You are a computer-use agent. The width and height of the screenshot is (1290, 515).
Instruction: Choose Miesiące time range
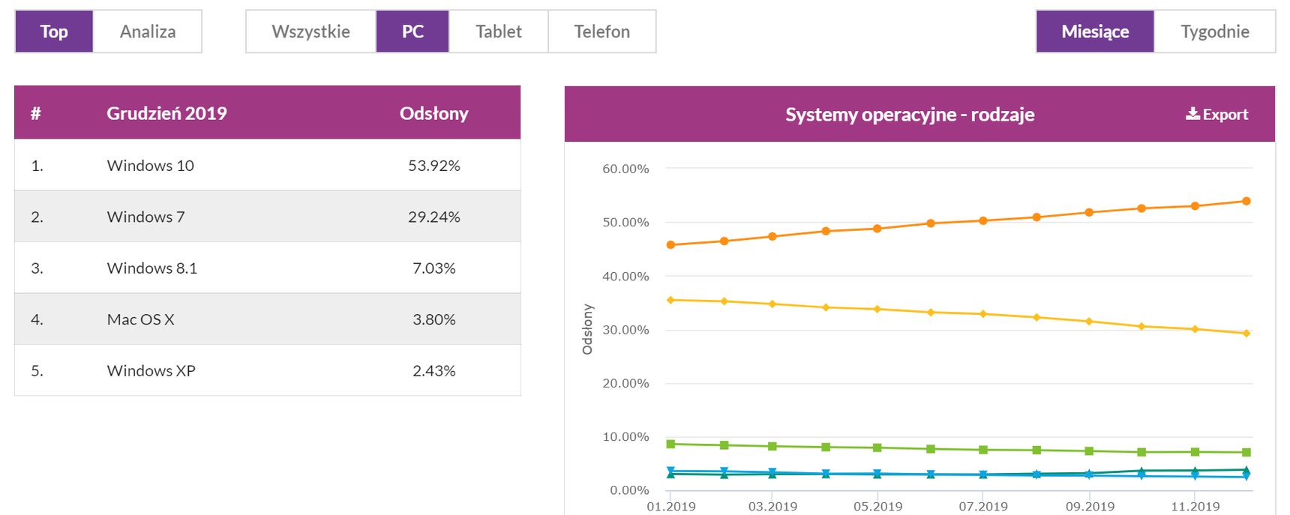pyautogui.click(x=1095, y=31)
